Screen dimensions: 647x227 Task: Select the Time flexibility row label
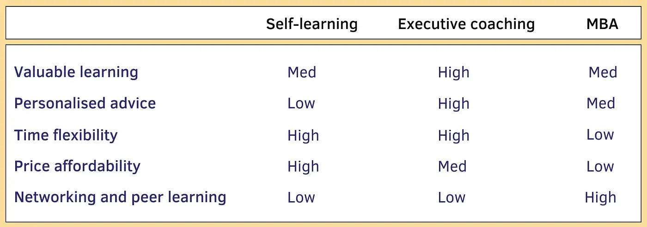tap(66, 135)
